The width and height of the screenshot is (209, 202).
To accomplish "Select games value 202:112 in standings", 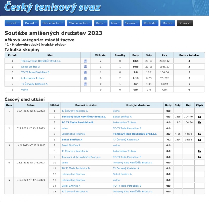I will (x=165, y=61).
